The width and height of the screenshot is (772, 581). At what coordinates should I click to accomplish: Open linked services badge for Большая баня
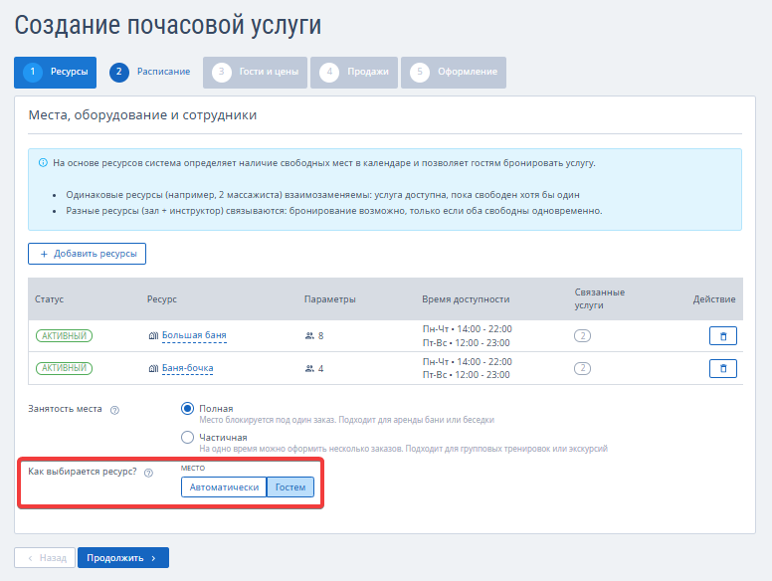tap(582, 336)
